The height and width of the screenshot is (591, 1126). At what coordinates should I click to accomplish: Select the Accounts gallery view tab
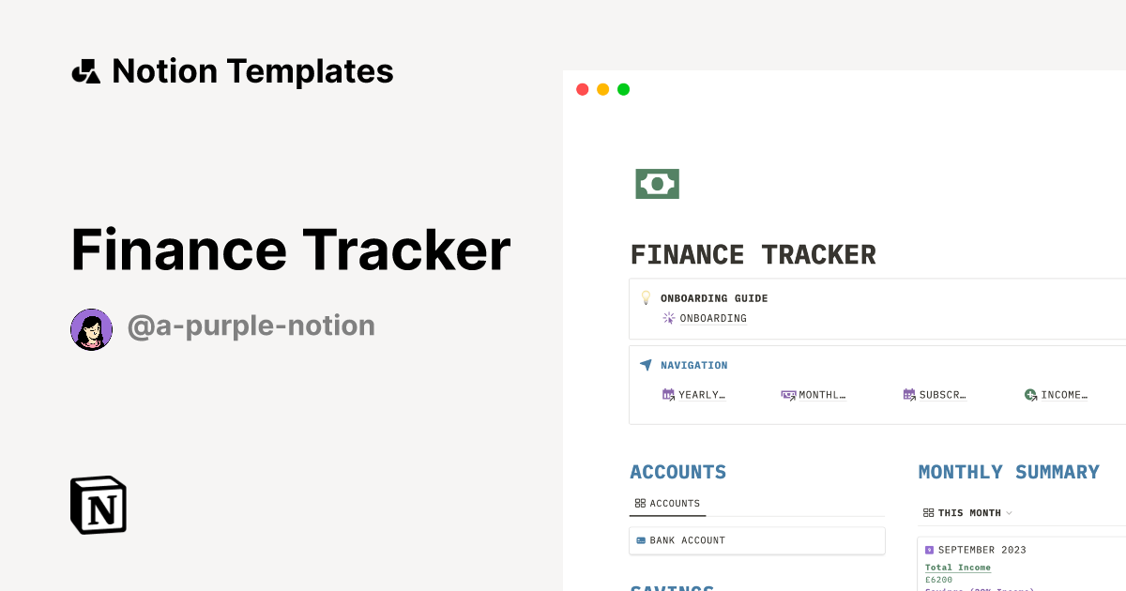667,504
